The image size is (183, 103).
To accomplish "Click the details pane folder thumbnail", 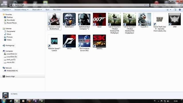I will pos(5,95).
